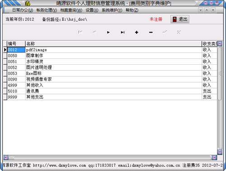Add new record with plus icon
The height and width of the screenshot is (171, 226).
tap(137, 32)
